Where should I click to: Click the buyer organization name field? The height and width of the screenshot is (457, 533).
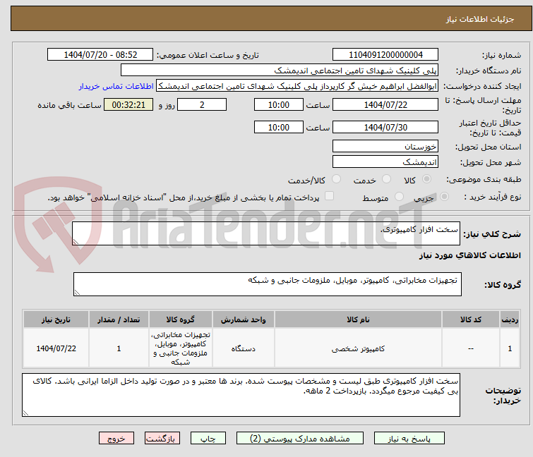(x=280, y=71)
